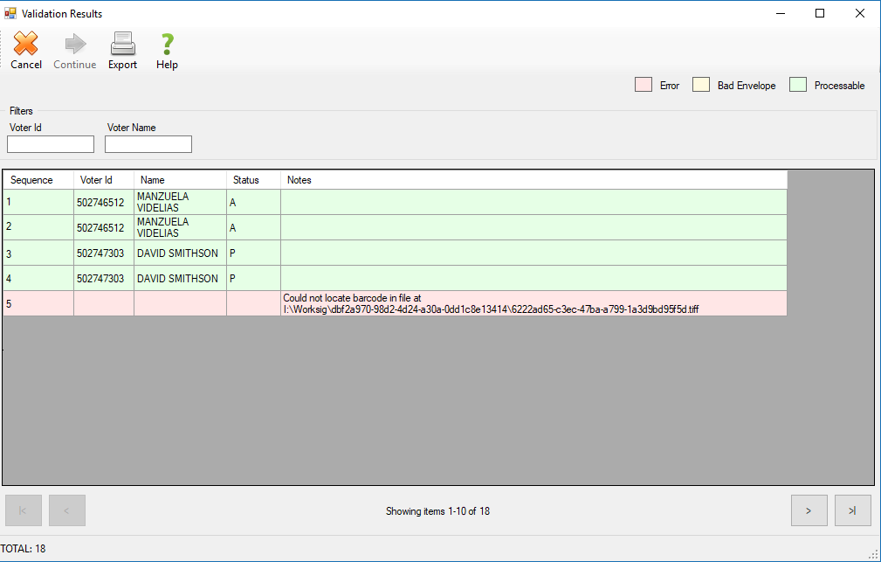The image size is (881, 562).
Task: Select the Status P cell in sequence row 4
Action: 253,279
